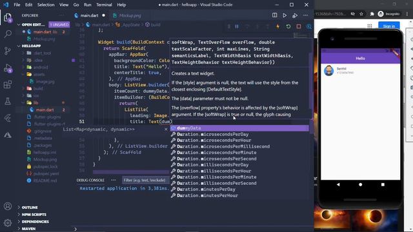This screenshot has height=232, width=413.
Task: Click the Chrome three-dot menu icon
Action: 407,14
